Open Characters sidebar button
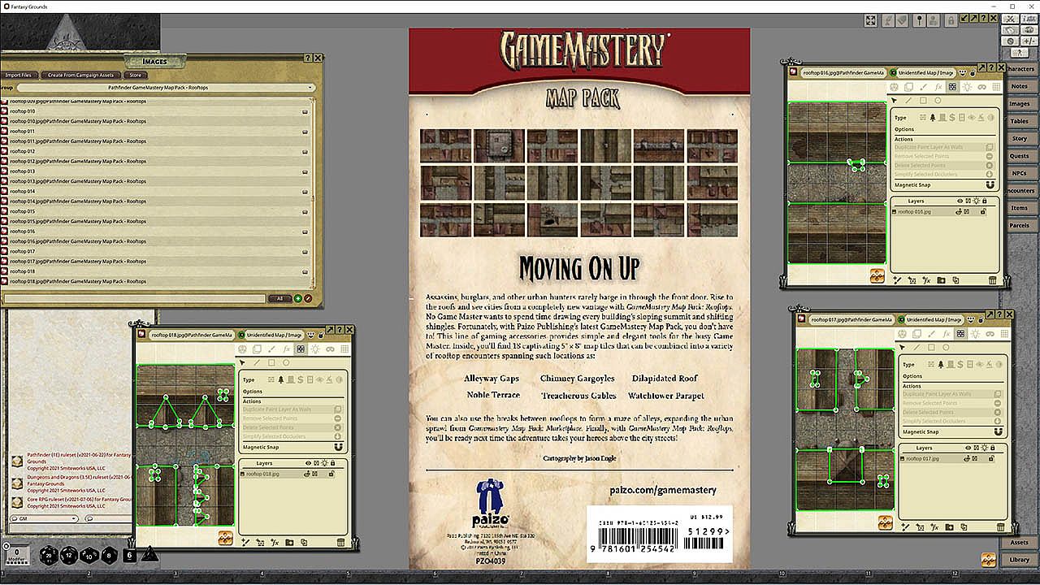Screen dimensions: 1040x585 [1020, 69]
